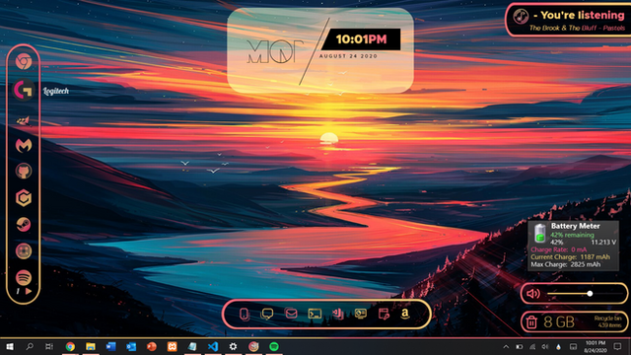
Task: Open the mail envelope icon in bottom dock
Action: click(292, 314)
